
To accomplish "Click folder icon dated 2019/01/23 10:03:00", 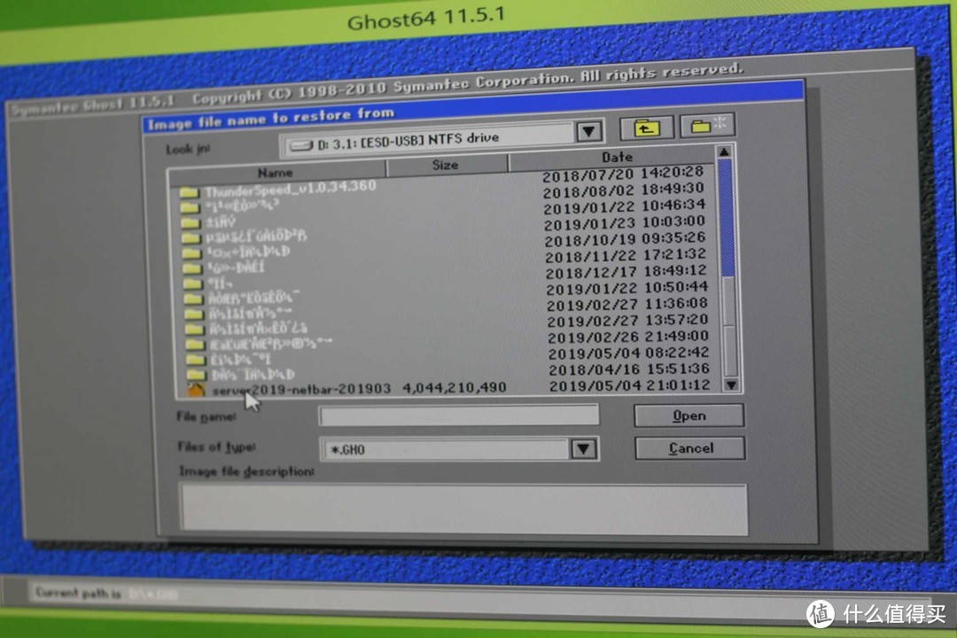I will click(x=191, y=238).
